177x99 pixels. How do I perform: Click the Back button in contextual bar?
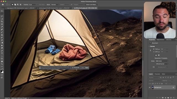[87, 68]
